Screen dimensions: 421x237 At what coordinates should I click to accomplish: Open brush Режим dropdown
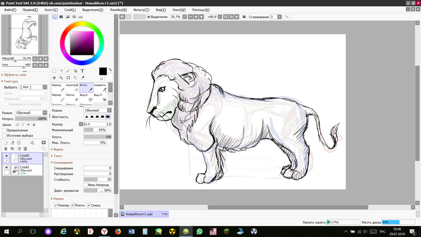click(98, 110)
